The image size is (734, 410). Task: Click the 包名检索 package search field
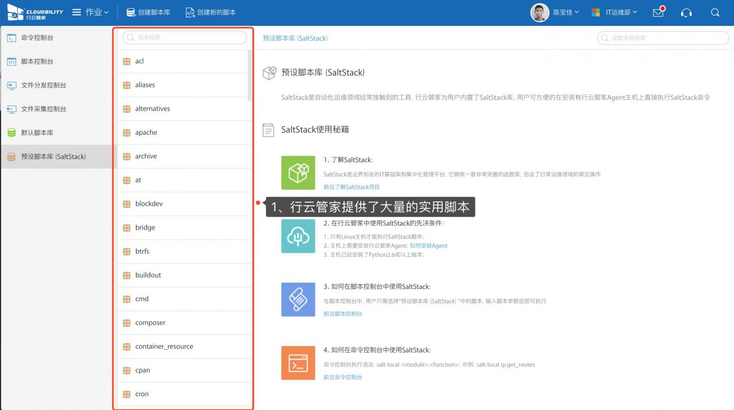[185, 37]
